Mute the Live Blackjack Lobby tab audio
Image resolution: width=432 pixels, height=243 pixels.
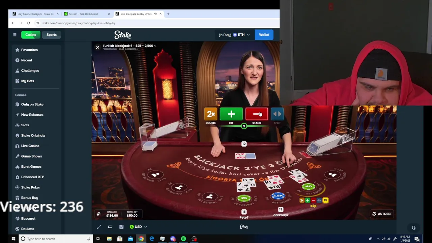pyautogui.click(x=155, y=14)
